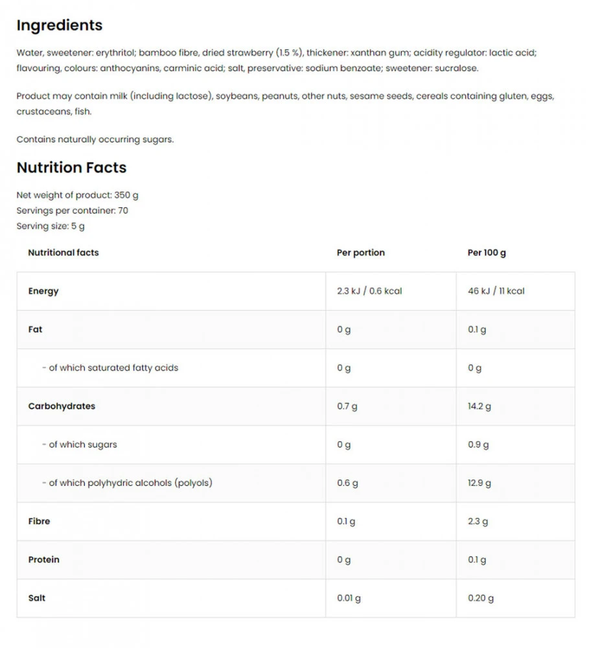Click the Salt row label
Viewport: 589px width, 648px height.
point(37,597)
